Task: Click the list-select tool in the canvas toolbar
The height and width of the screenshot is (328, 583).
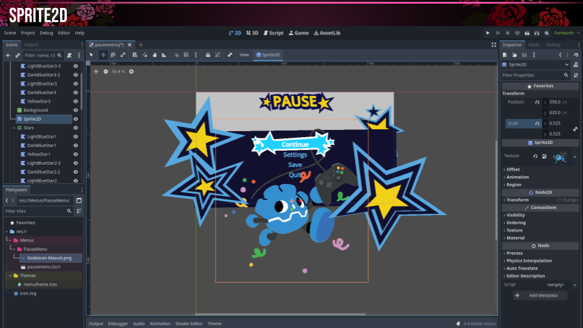Action: (x=135, y=55)
